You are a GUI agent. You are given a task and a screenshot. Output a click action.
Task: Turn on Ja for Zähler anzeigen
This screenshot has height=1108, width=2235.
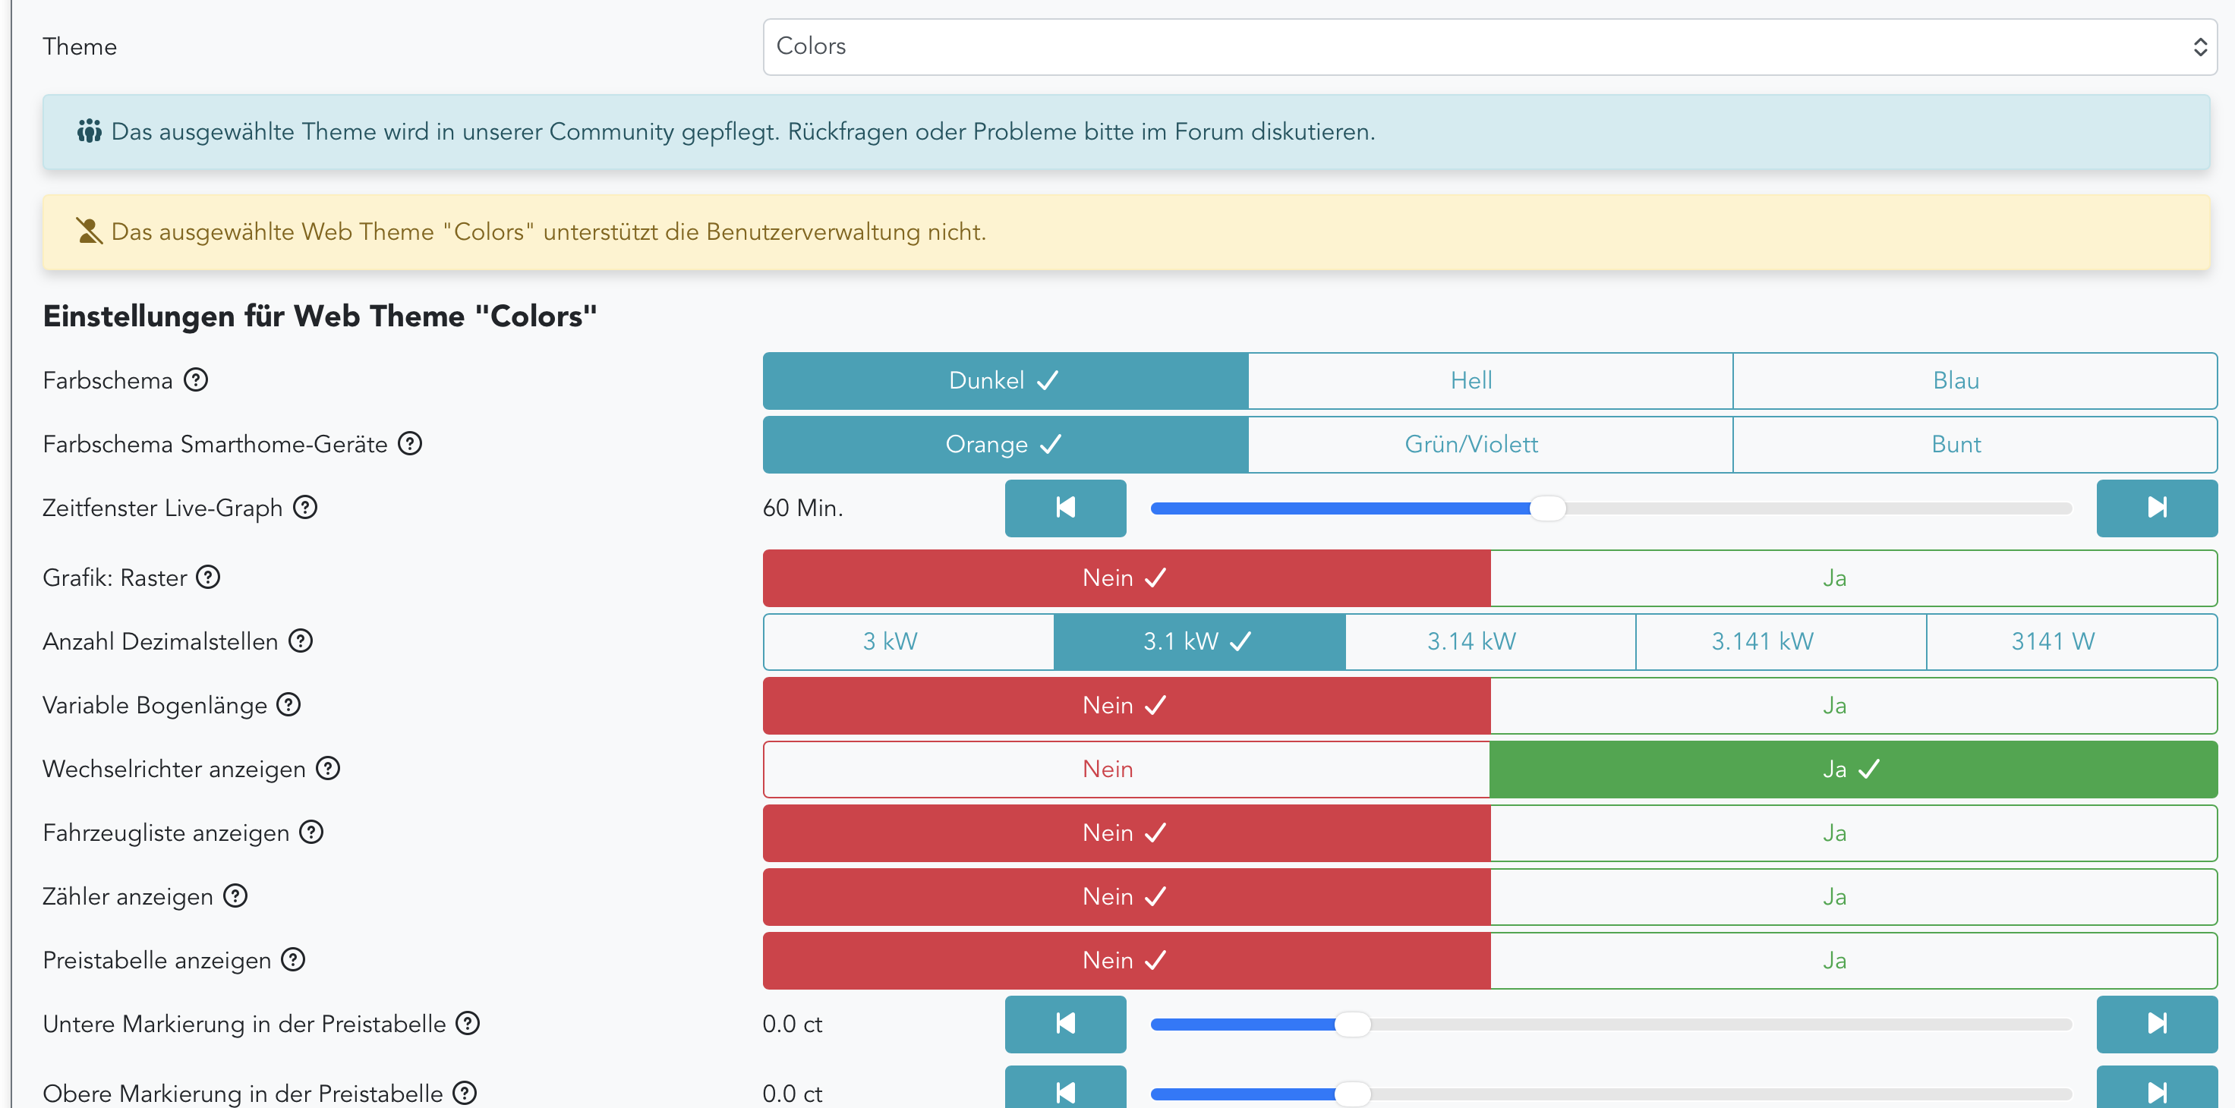(x=1852, y=896)
